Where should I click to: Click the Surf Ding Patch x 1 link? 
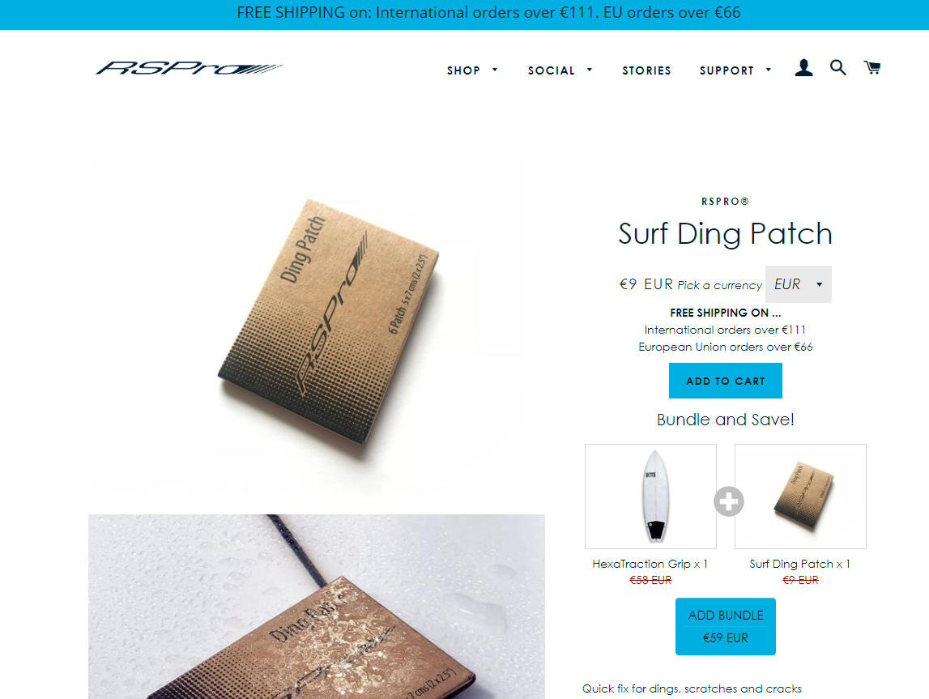(800, 564)
